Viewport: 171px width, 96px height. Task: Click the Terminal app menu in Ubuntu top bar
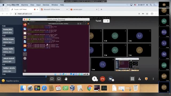32,22
